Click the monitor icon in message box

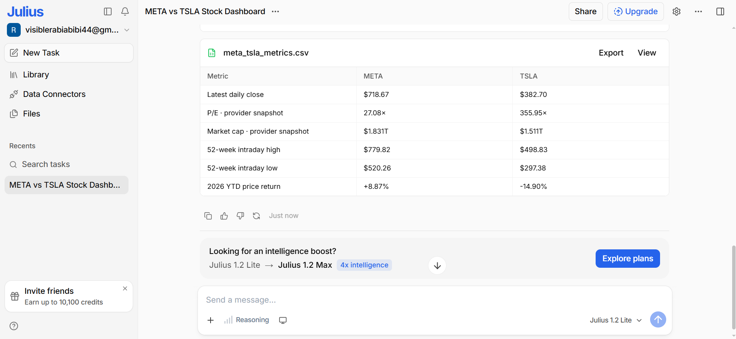283,320
